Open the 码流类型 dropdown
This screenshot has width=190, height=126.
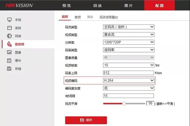coord(129,27)
